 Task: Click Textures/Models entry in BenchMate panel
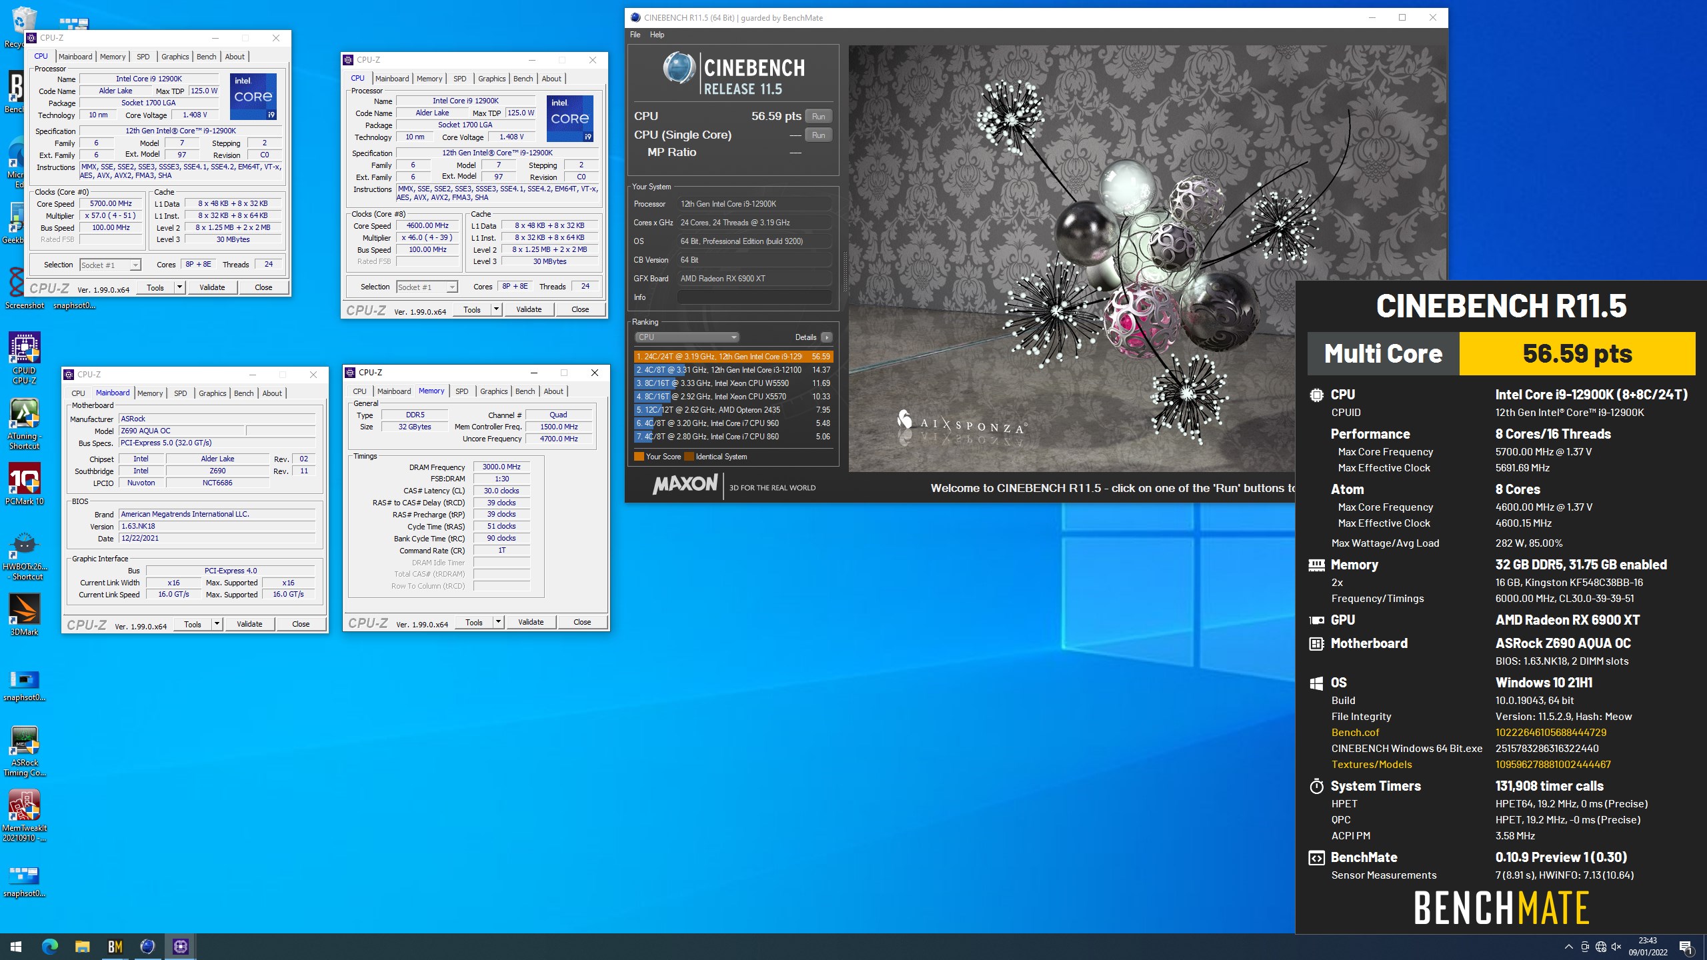(1372, 765)
